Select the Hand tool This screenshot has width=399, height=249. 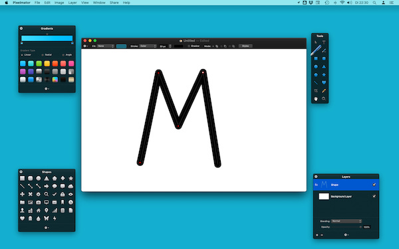click(x=316, y=99)
